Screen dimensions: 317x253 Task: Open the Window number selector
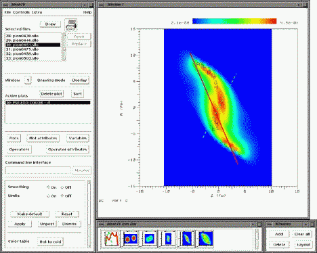click(28, 80)
